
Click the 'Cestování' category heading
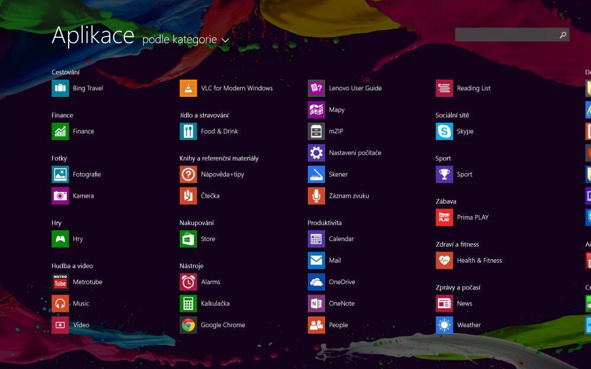[66, 72]
